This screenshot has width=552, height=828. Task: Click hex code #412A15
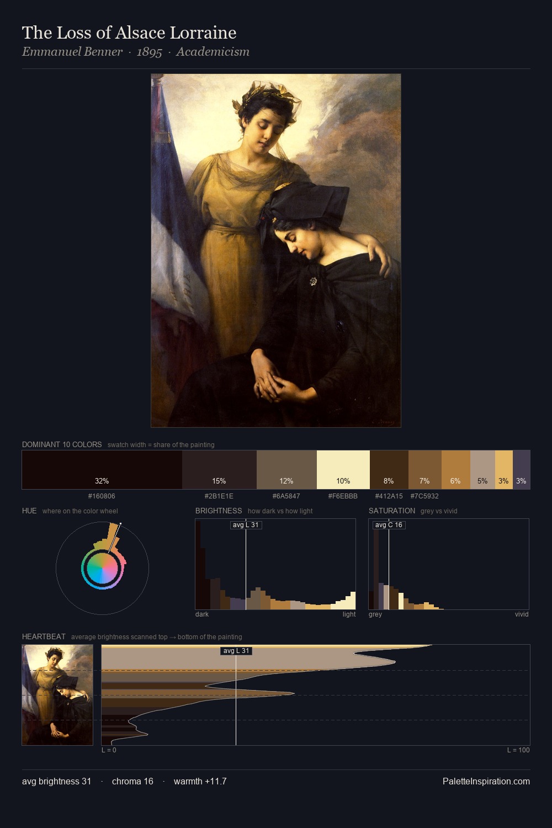tap(389, 496)
